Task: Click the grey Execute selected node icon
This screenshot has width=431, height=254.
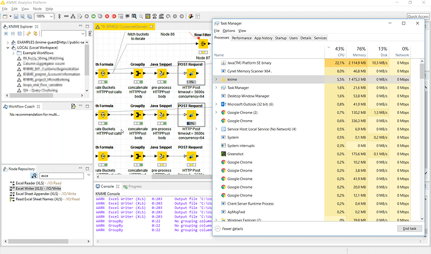Action: click(87, 16)
